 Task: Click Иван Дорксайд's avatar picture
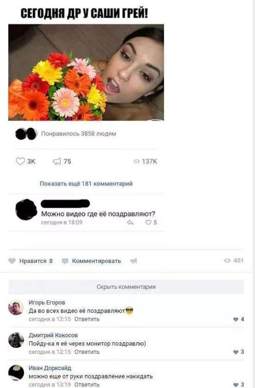[16, 373]
